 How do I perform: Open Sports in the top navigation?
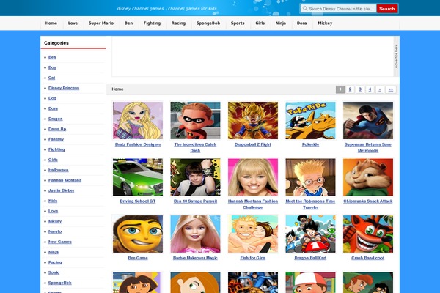point(238,23)
